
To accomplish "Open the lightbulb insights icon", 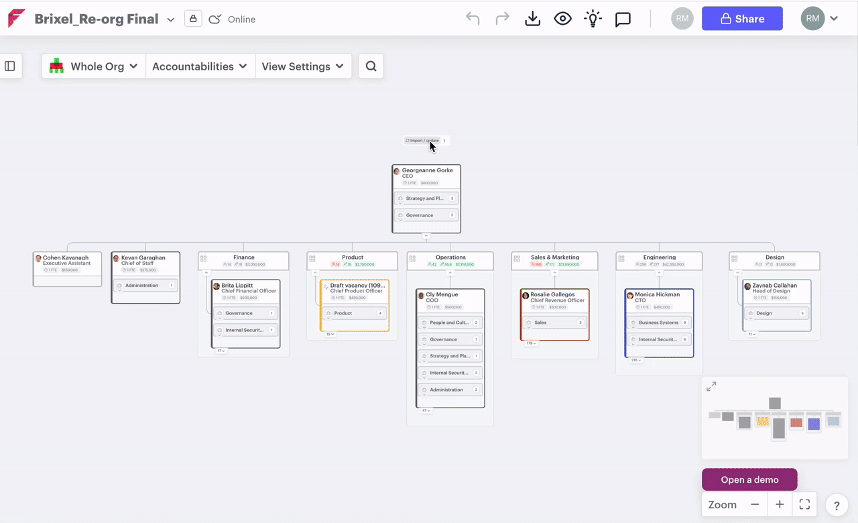I will pyautogui.click(x=593, y=19).
